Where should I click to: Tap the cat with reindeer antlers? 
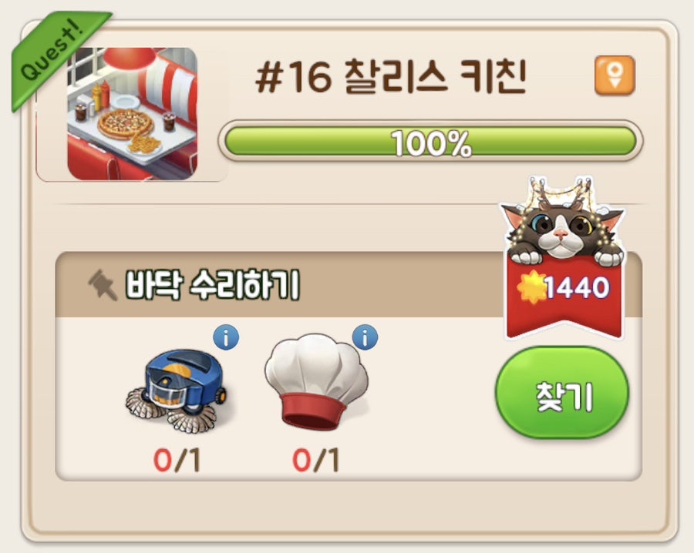[563, 222]
